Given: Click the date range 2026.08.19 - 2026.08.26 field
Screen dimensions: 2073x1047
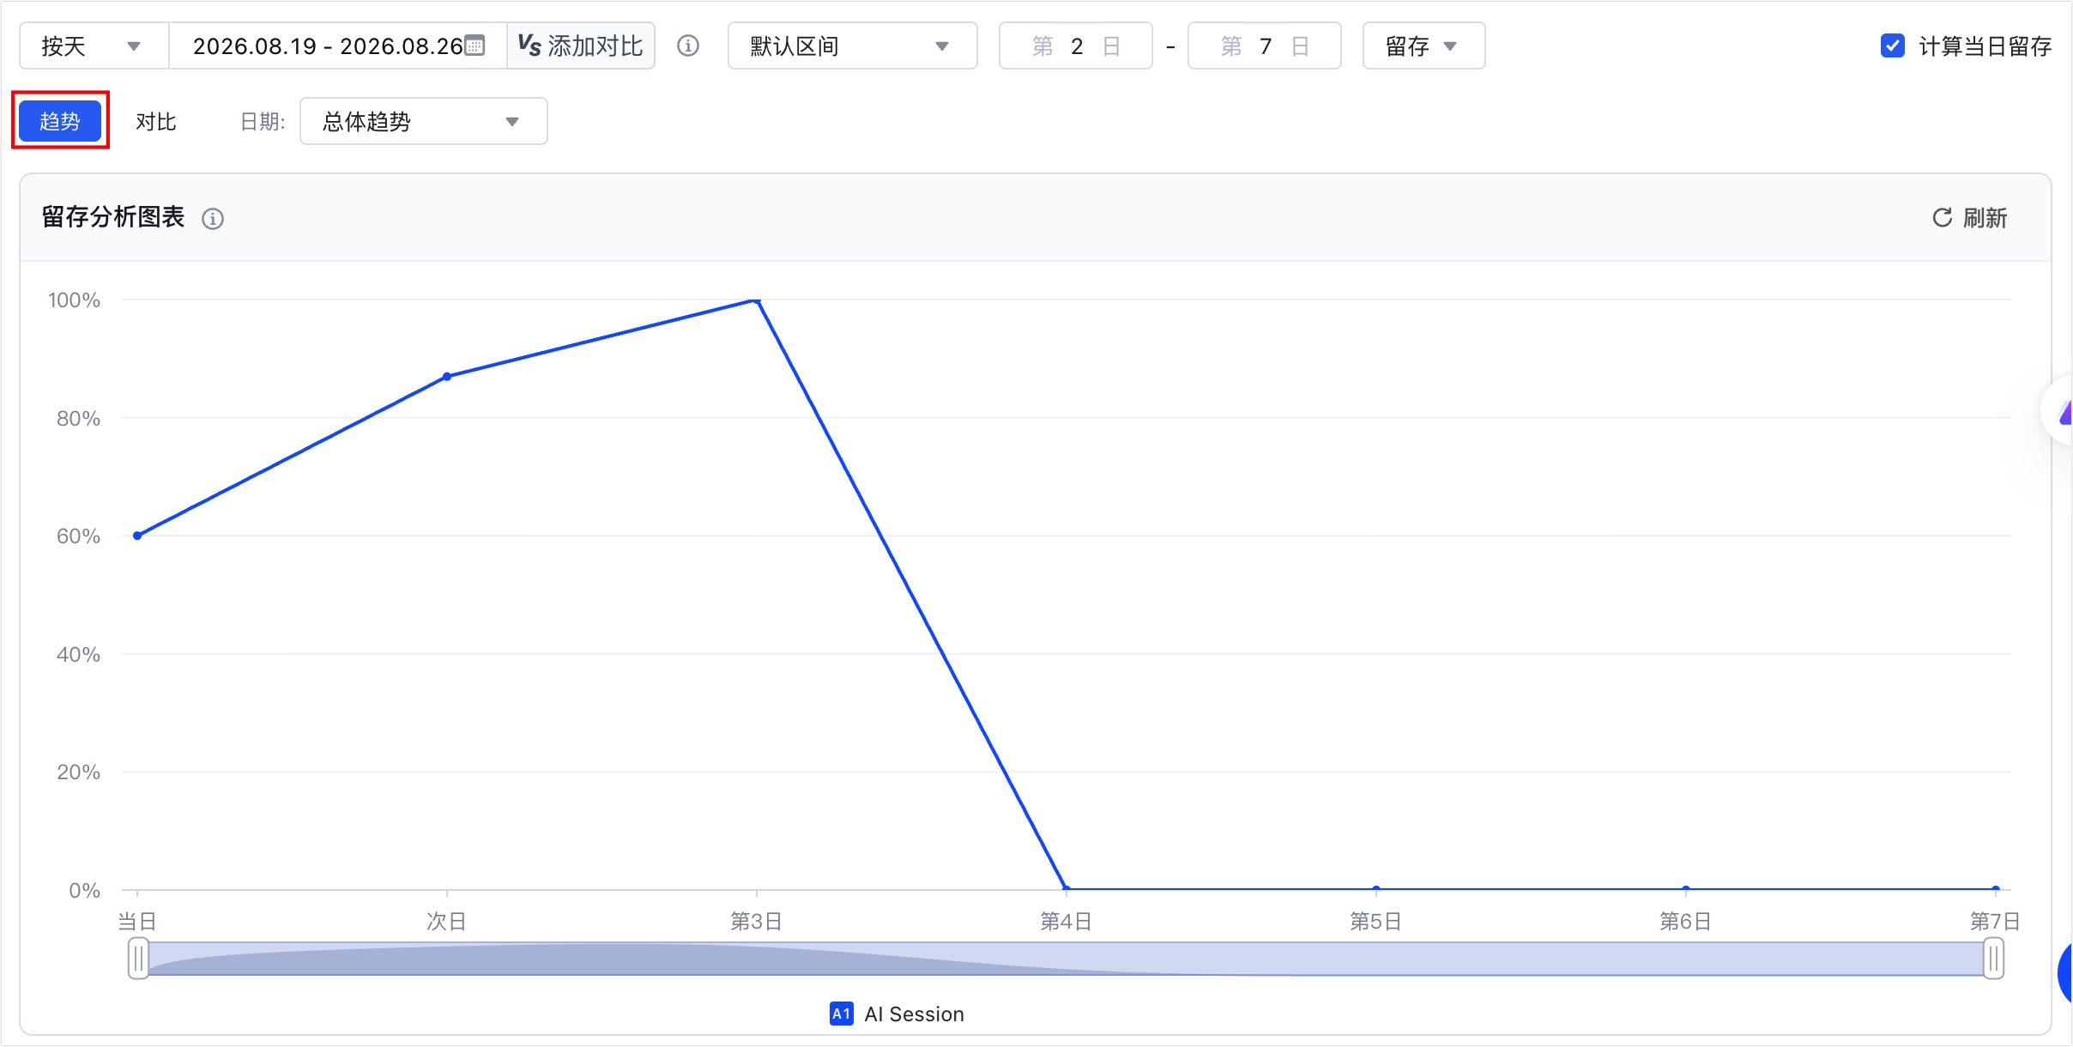Looking at the screenshot, I should point(337,46).
